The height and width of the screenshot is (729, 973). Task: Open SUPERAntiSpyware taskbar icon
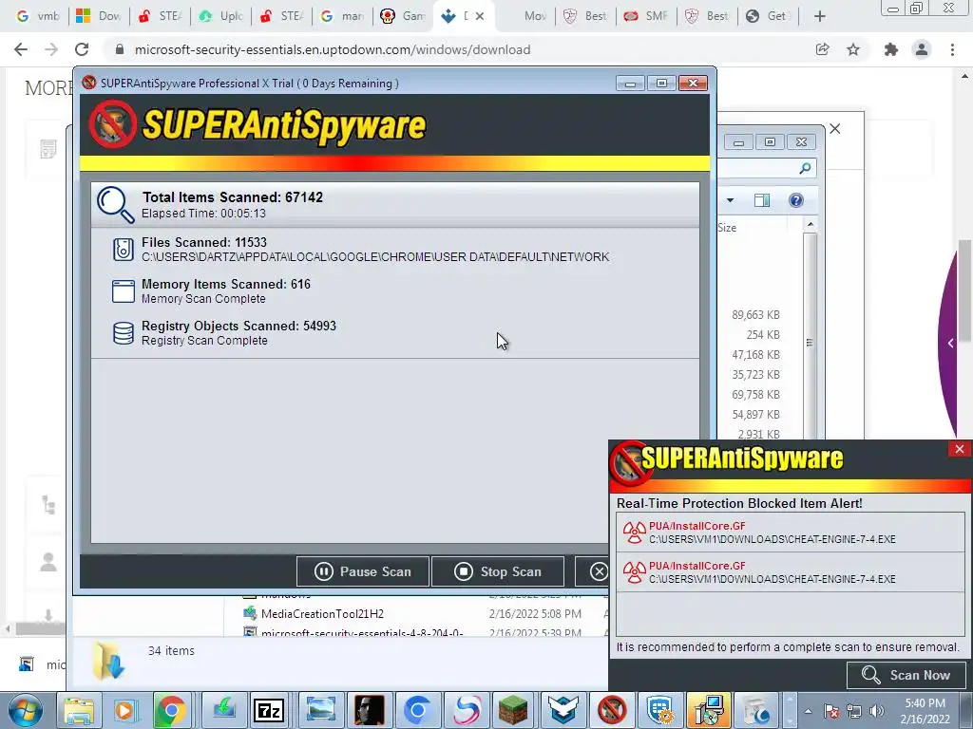click(x=611, y=710)
